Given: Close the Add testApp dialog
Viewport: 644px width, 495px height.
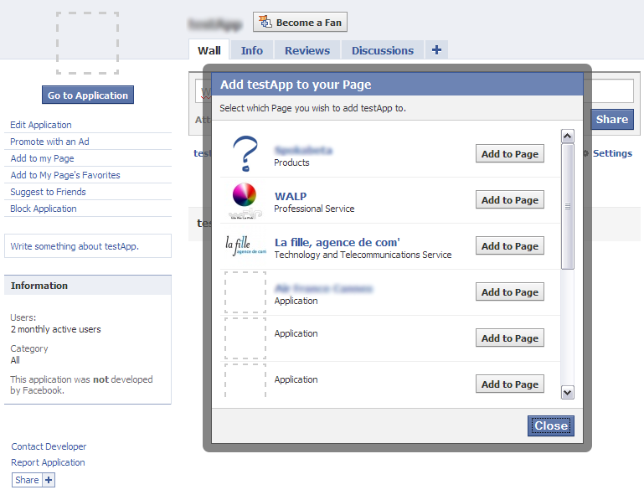Looking at the screenshot, I should pyautogui.click(x=551, y=425).
